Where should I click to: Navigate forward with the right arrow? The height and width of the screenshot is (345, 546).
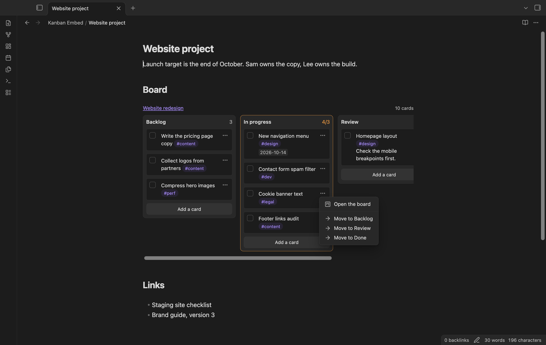click(38, 23)
